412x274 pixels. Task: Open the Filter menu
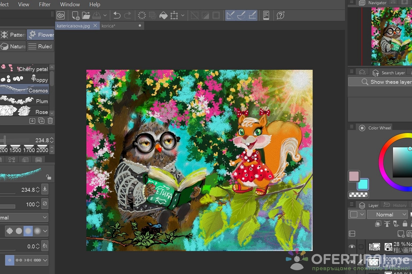(x=45, y=4)
